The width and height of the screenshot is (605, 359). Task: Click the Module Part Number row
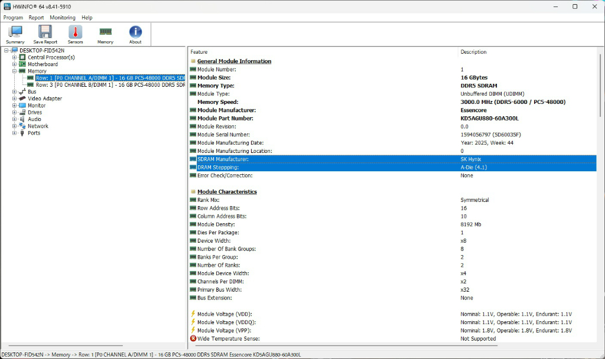click(393, 118)
